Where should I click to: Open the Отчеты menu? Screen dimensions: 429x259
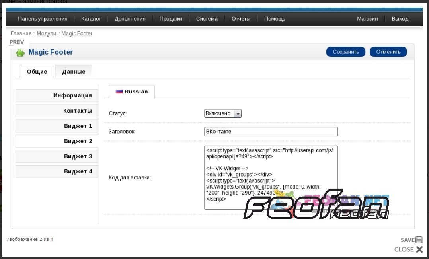tap(241, 19)
